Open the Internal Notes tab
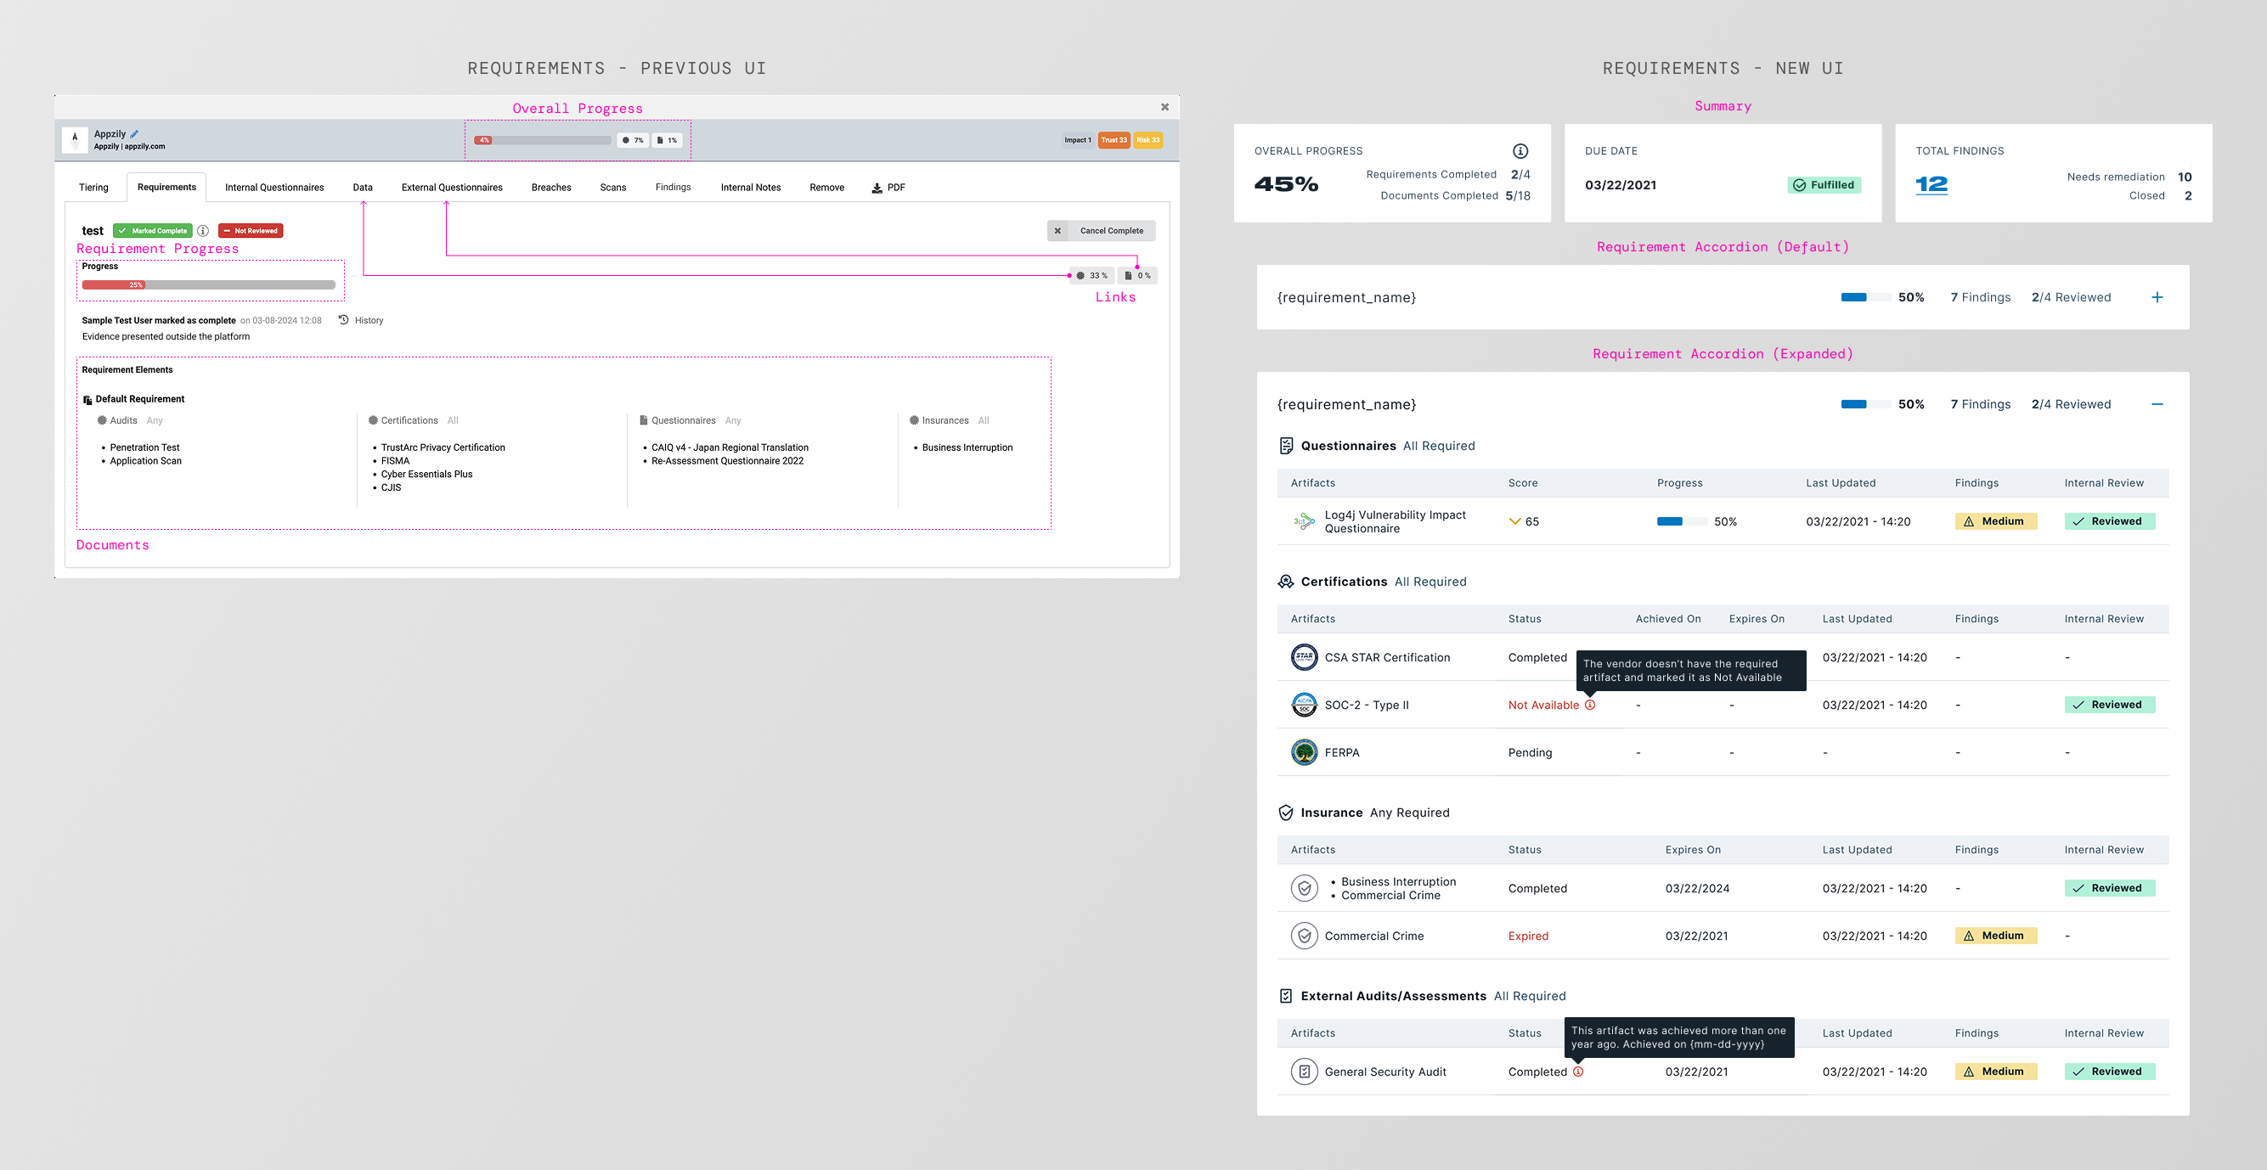The width and height of the screenshot is (2267, 1170). coord(750,188)
